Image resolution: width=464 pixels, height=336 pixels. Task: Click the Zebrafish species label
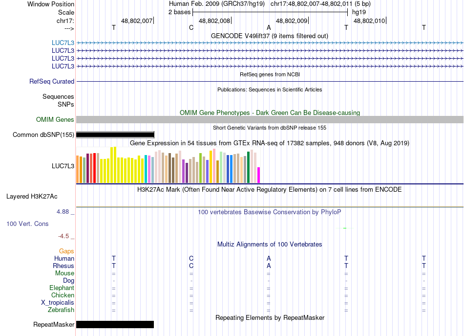(x=61, y=310)
